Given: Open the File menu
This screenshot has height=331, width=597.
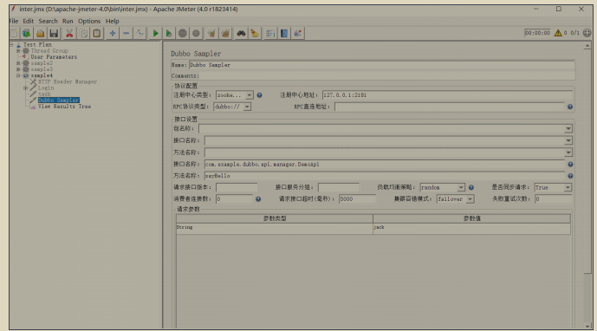Looking at the screenshot, I should [14, 21].
